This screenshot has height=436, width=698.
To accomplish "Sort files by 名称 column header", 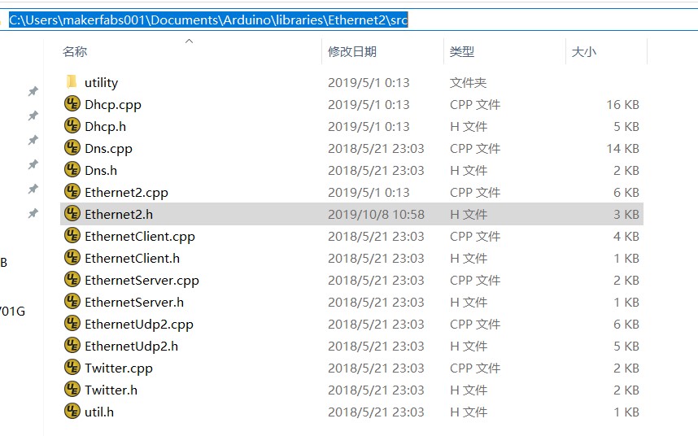I will point(75,51).
